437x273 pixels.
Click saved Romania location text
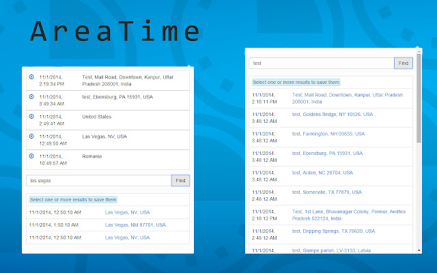[x=92, y=156]
